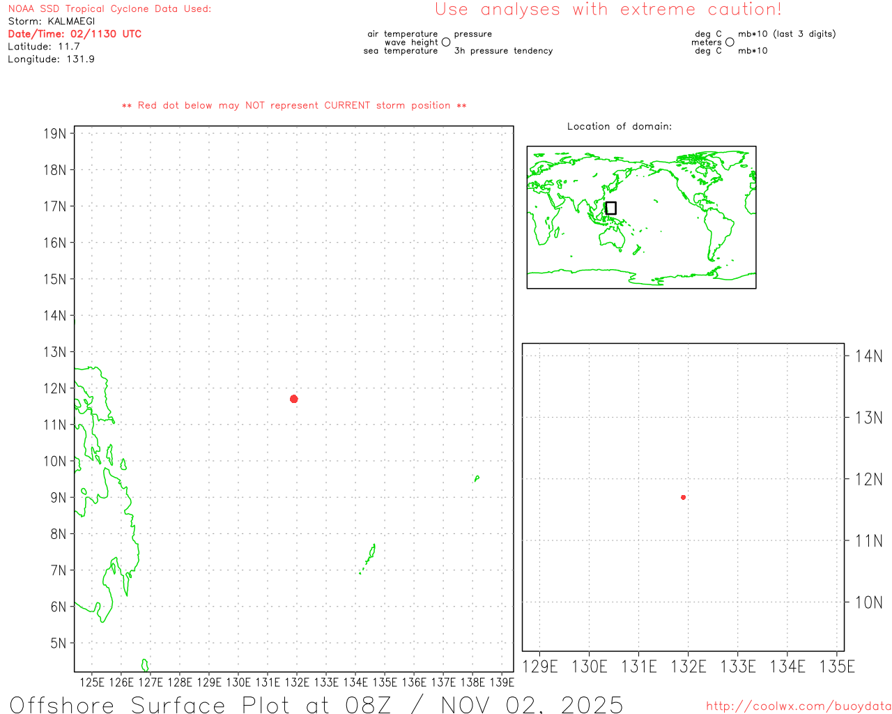Select the black domain rectangle on world map

[x=611, y=208]
